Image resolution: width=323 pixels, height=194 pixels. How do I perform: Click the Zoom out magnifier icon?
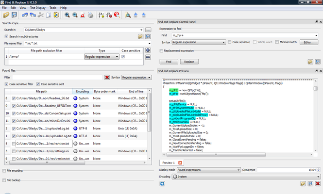coord(75,15)
